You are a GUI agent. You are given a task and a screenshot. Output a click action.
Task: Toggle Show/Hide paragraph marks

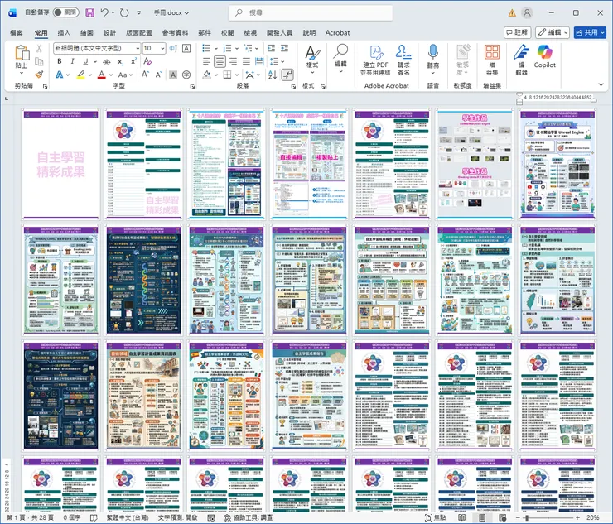pyautogui.click(x=287, y=75)
